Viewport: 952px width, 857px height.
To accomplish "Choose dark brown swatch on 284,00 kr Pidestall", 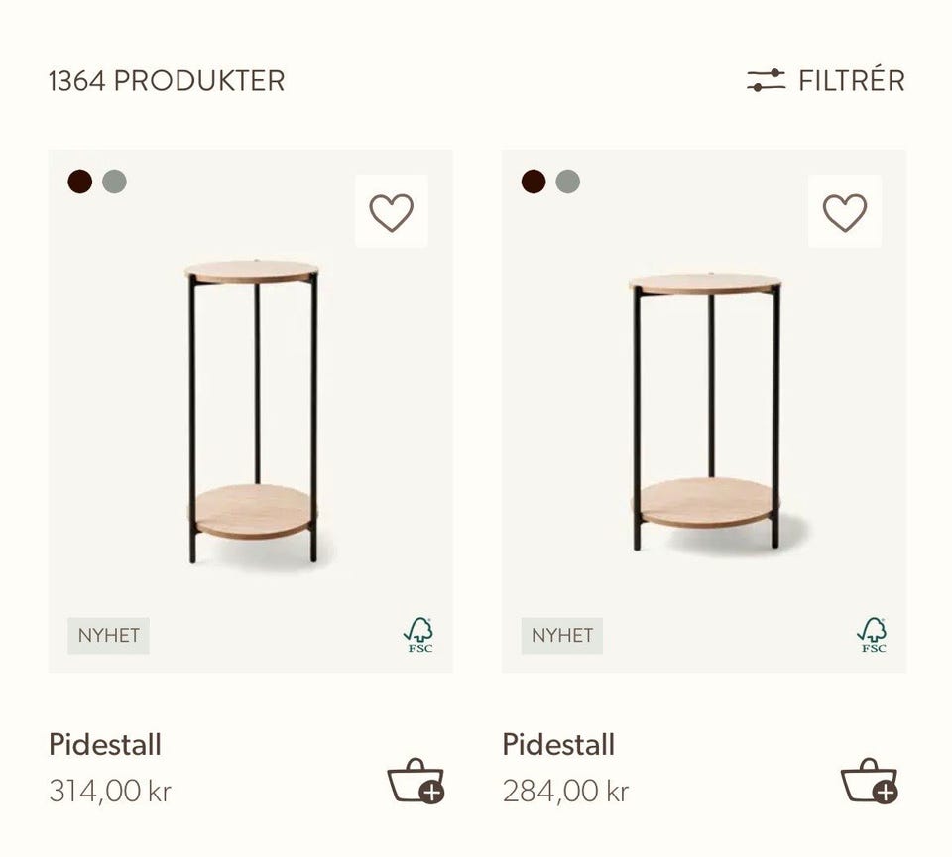I will pos(534,182).
